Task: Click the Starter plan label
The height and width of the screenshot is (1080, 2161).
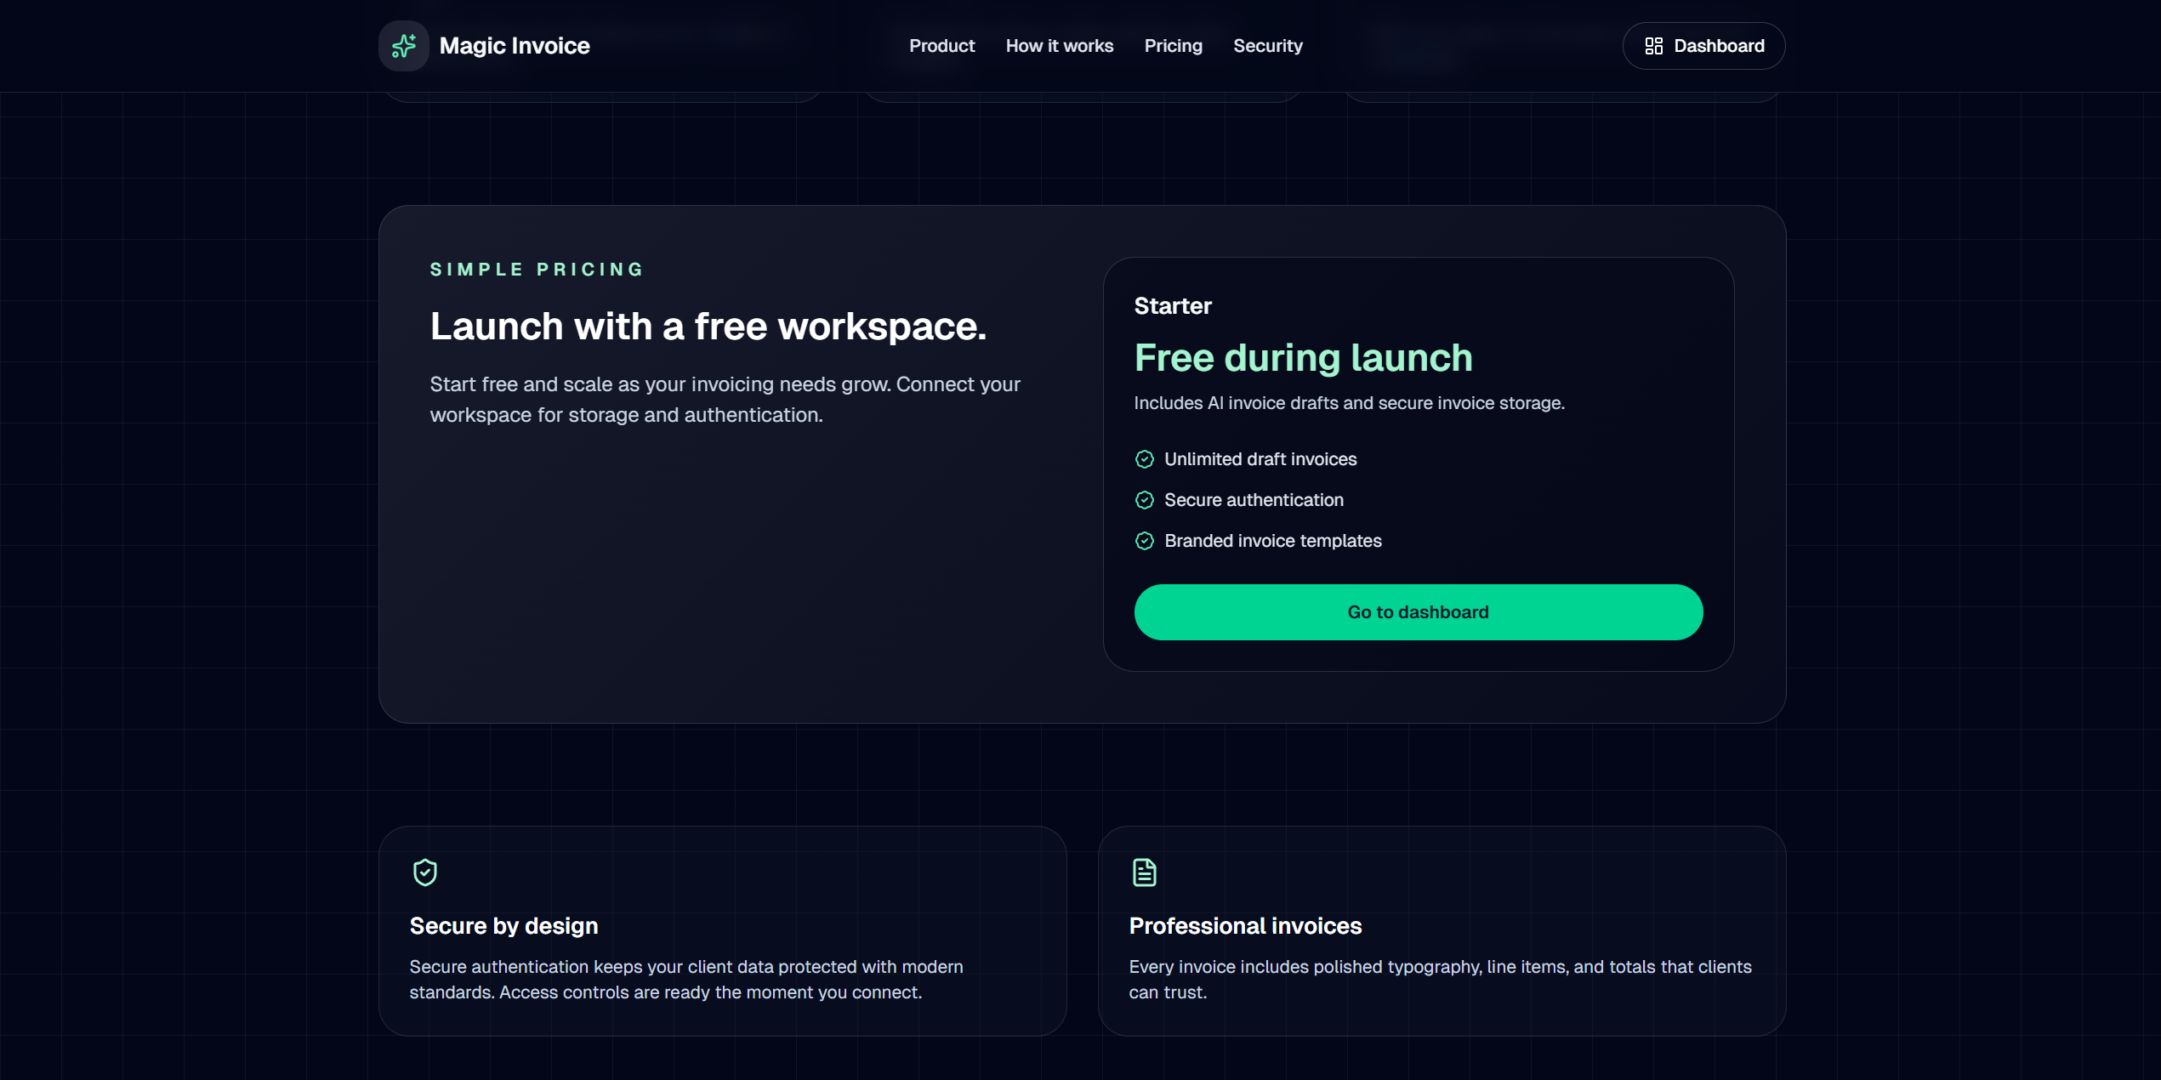Action: tap(1172, 306)
